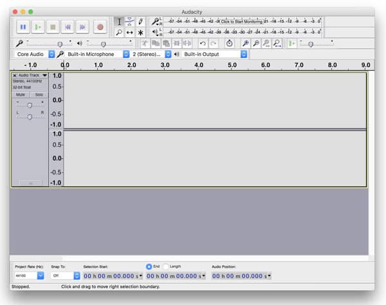386x305 pixels.
Task: Select the Zoom magnifier tool
Action: click(119, 32)
